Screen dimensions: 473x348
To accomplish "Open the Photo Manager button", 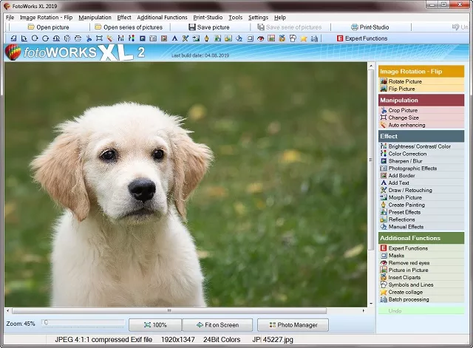I will (x=293, y=325).
